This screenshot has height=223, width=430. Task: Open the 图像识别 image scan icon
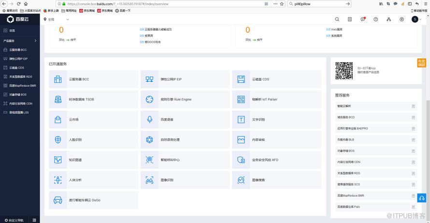click(x=149, y=180)
